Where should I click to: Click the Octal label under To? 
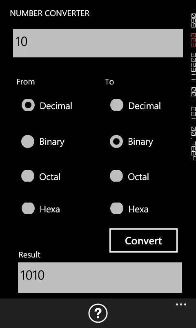(138, 177)
